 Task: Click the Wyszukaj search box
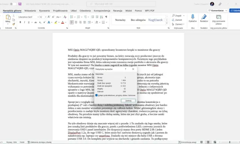click(x=121, y=4)
